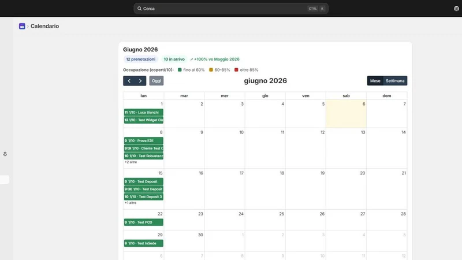Viewport: 462px width, 260px height.
Task: Click the 'mer' column header
Action: (225, 96)
